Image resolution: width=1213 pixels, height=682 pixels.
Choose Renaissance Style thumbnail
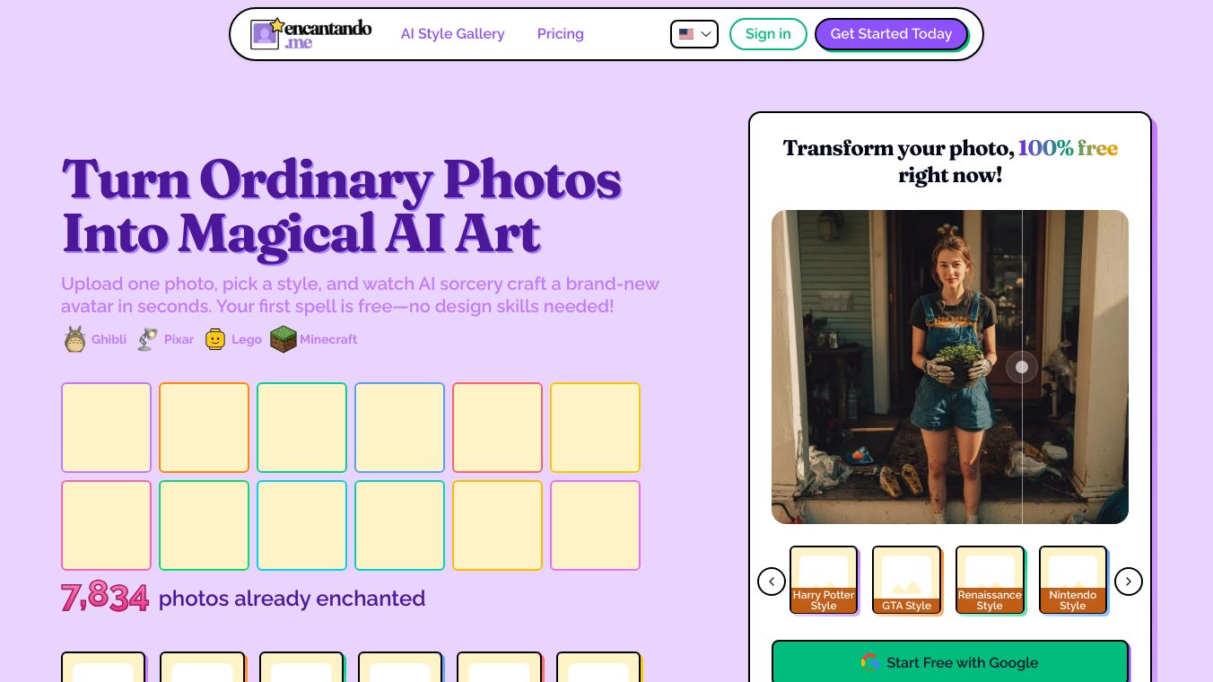coord(990,580)
